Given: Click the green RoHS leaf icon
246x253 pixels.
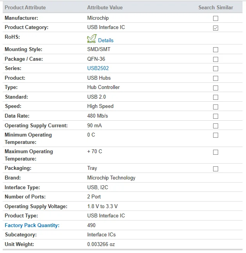Looking at the screenshot, I should [x=92, y=39].
